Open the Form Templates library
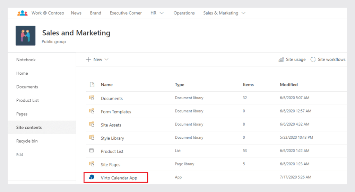 pos(116,112)
